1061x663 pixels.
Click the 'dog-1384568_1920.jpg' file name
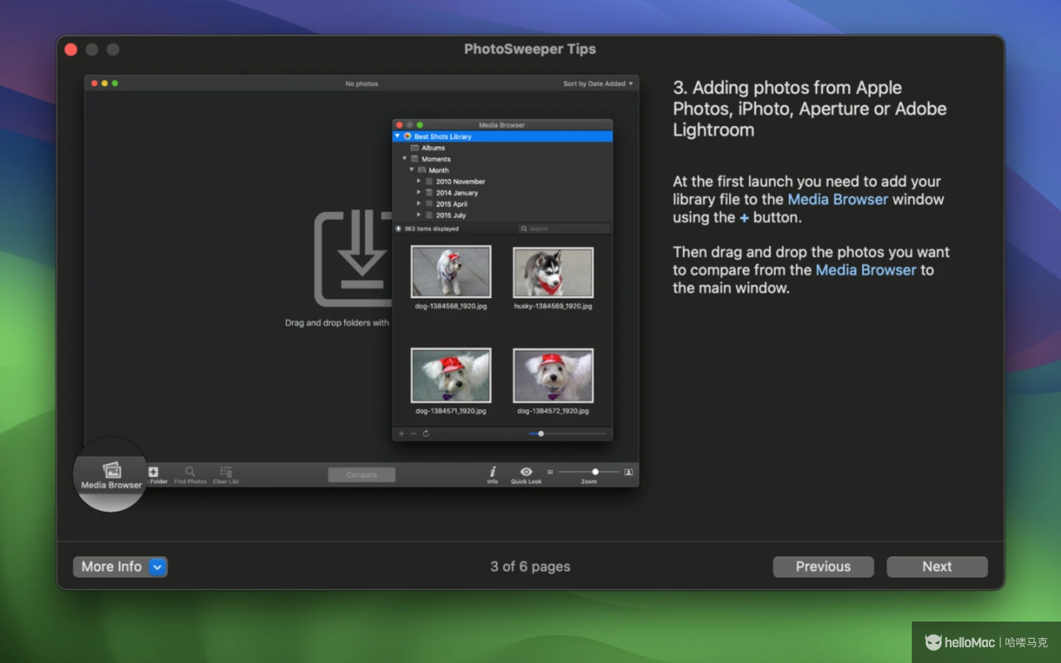click(x=451, y=306)
